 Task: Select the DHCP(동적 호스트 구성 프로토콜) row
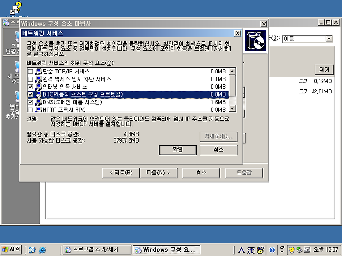click(128, 94)
